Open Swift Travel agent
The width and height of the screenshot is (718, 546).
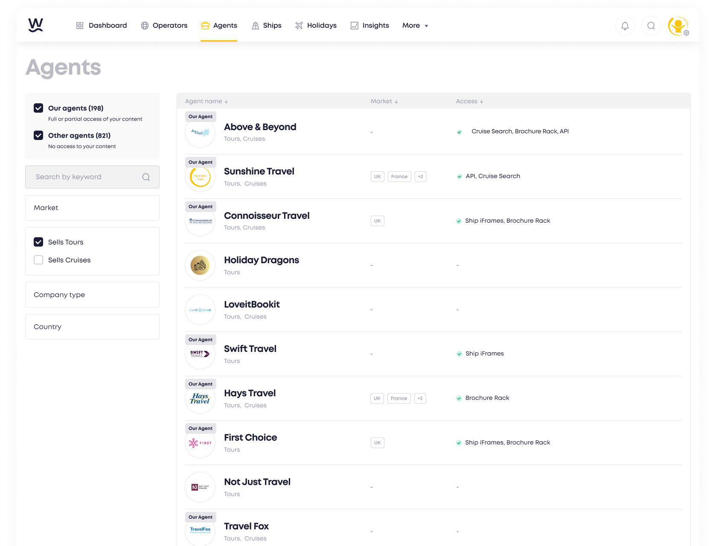[250, 349]
